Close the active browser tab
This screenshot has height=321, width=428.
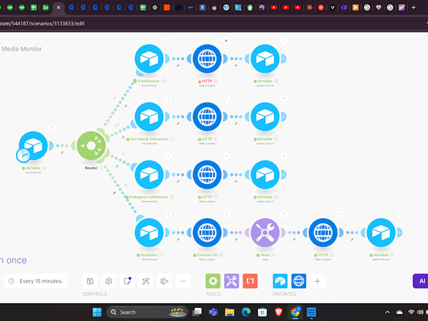pyautogui.click(x=58, y=7)
